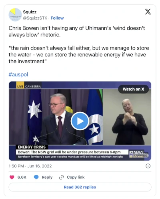
Task: Click the 6.6K likes count
Action: tap(22, 177)
